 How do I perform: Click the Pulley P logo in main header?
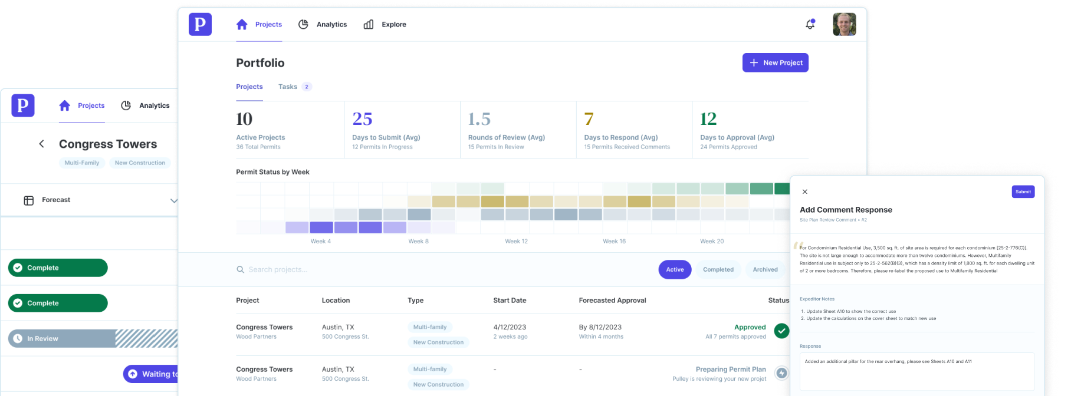pos(200,24)
